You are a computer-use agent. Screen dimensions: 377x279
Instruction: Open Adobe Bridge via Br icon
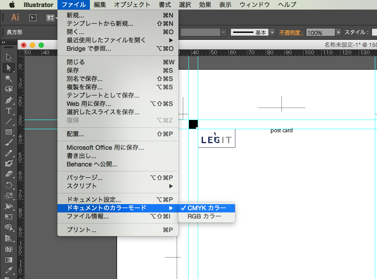coord(33,18)
